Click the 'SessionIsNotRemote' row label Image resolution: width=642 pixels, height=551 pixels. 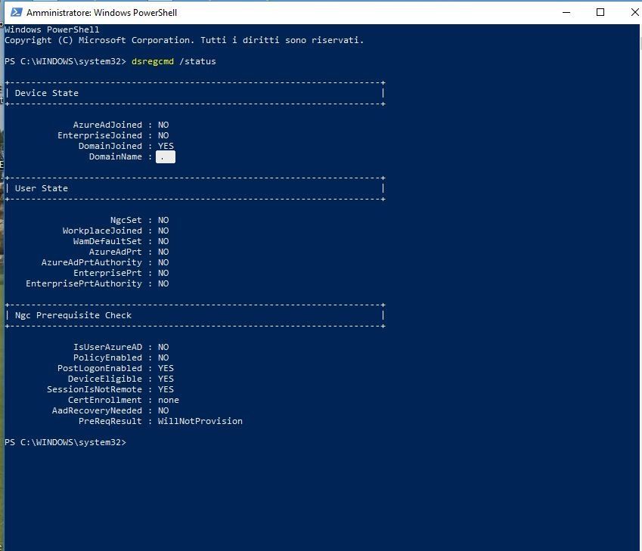click(95, 389)
